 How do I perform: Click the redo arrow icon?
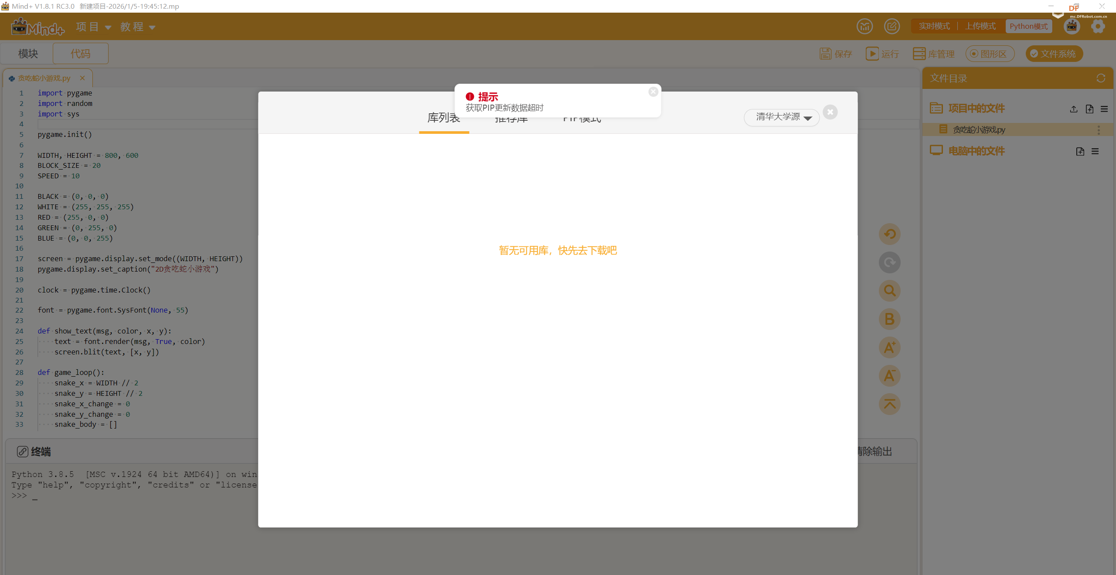point(889,262)
